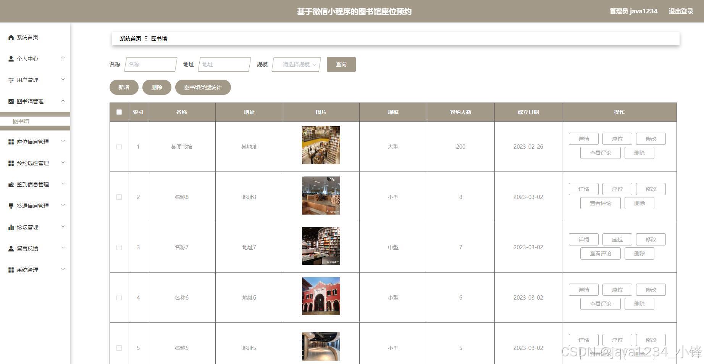Click the chart icon beside 图书馆管理

11,101
